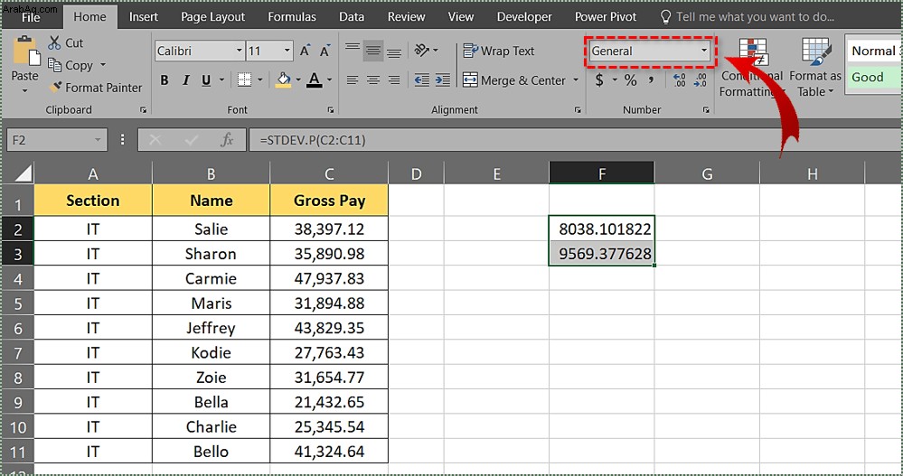Click in the formula bar with STDEV.P
The height and width of the screenshot is (476, 903).
(x=575, y=140)
